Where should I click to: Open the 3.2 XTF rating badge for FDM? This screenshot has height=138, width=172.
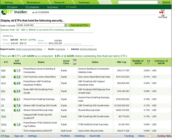coord(17,77)
